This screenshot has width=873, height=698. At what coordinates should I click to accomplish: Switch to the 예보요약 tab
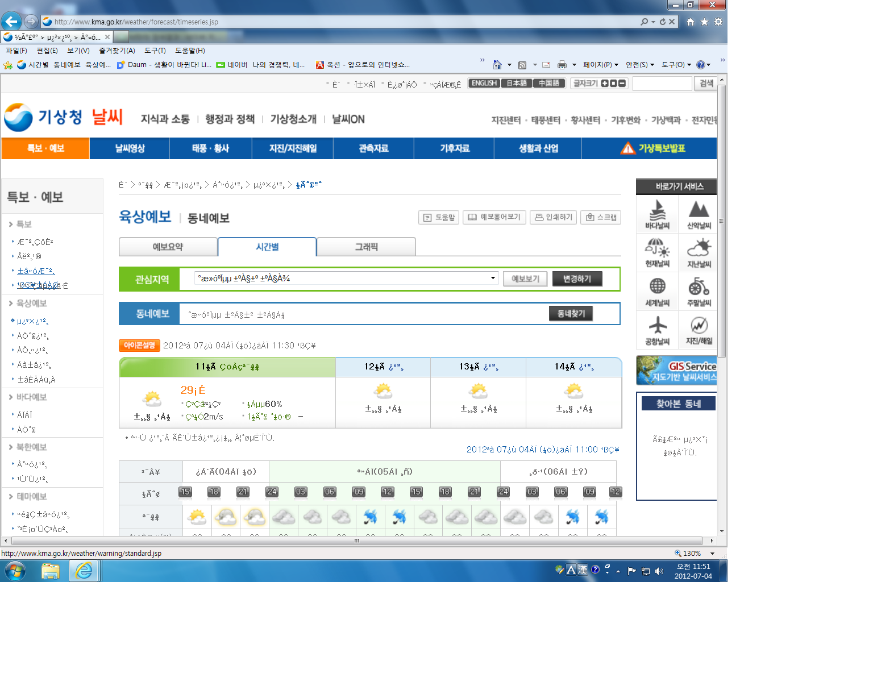168,247
